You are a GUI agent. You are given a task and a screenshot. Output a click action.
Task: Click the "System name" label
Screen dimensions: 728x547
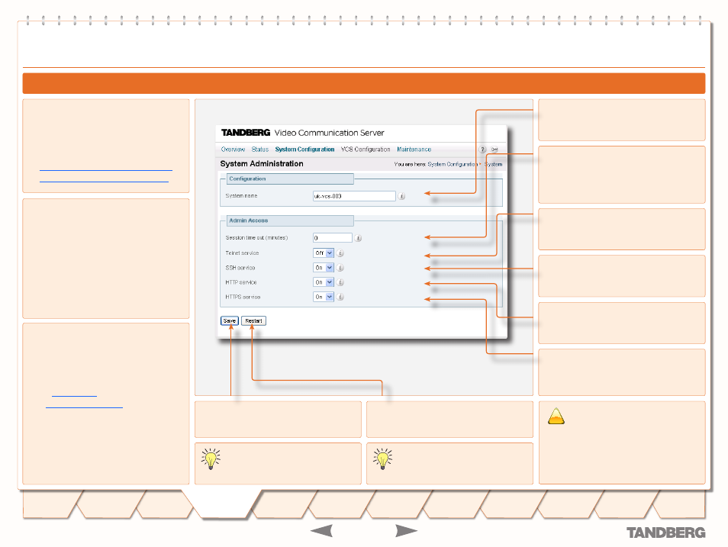[241, 196]
